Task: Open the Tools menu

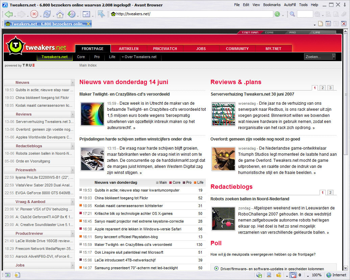Action: [x=303, y=5]
